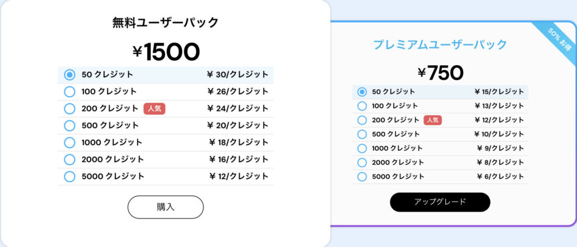577x247 pixels.
Task: Pick 500 credits in the free user pack
Action: tap(70, 125)
